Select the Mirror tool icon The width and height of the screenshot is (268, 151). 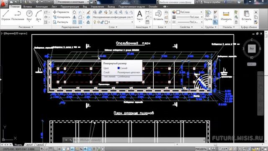pos(75,17)
